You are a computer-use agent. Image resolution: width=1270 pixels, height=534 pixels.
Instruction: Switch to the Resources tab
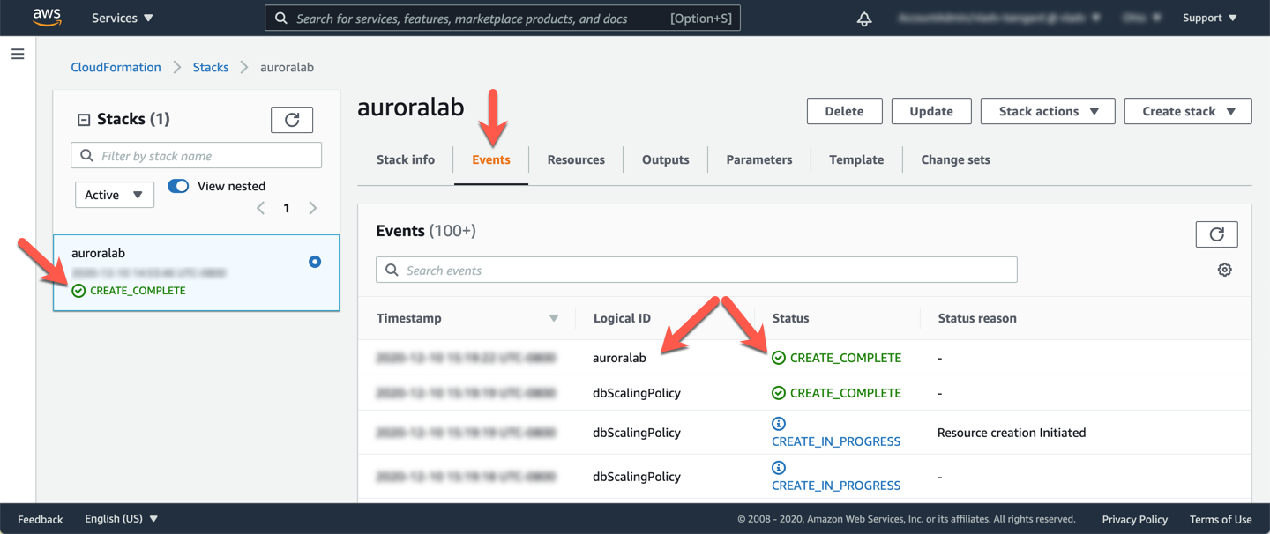tap(576, 159)
